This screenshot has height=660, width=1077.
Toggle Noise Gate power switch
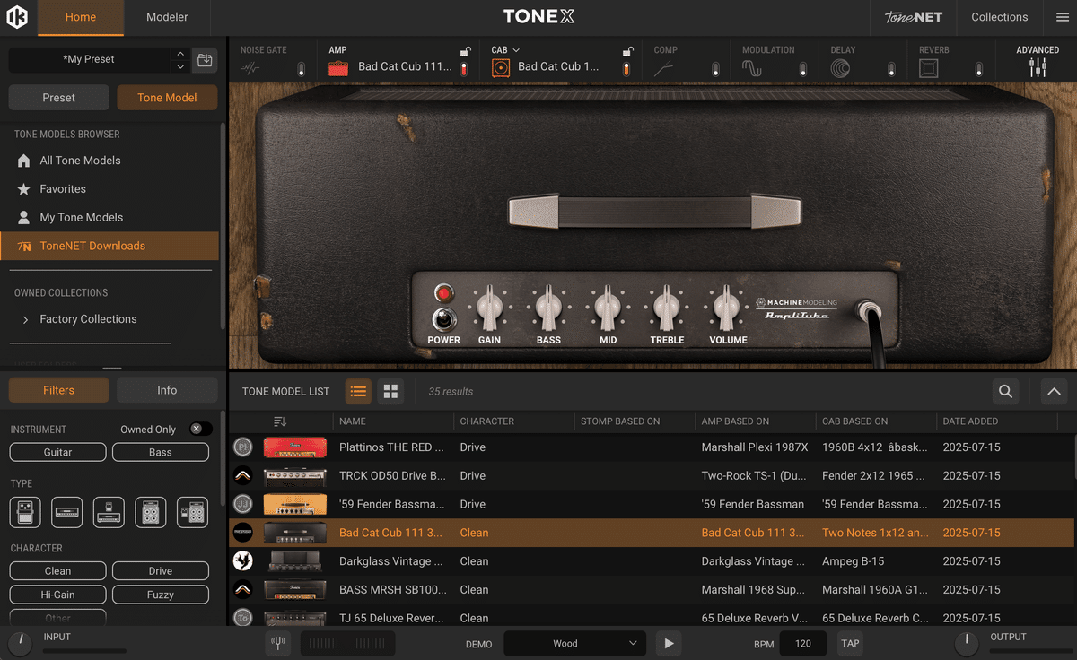pyautogui.click(x=302, y=69)
